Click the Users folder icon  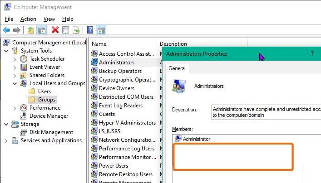[32, 91]
